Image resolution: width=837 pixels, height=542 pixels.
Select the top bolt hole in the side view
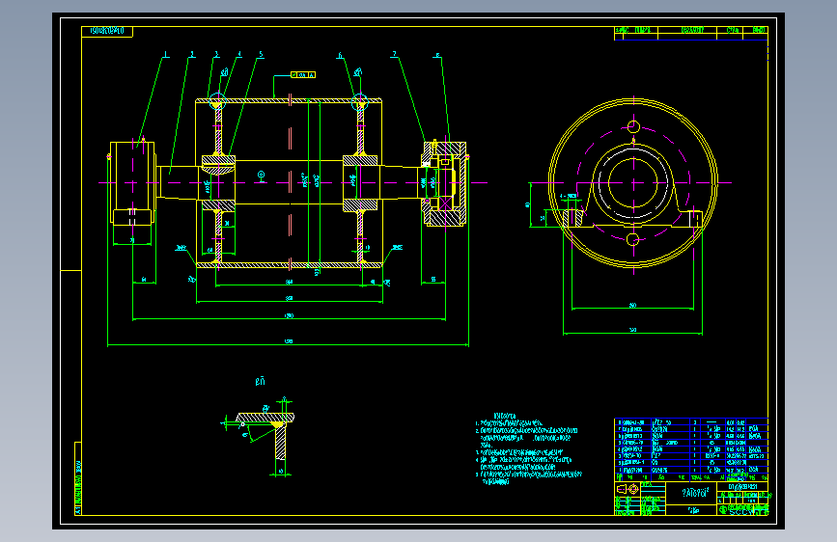(633, 126)
